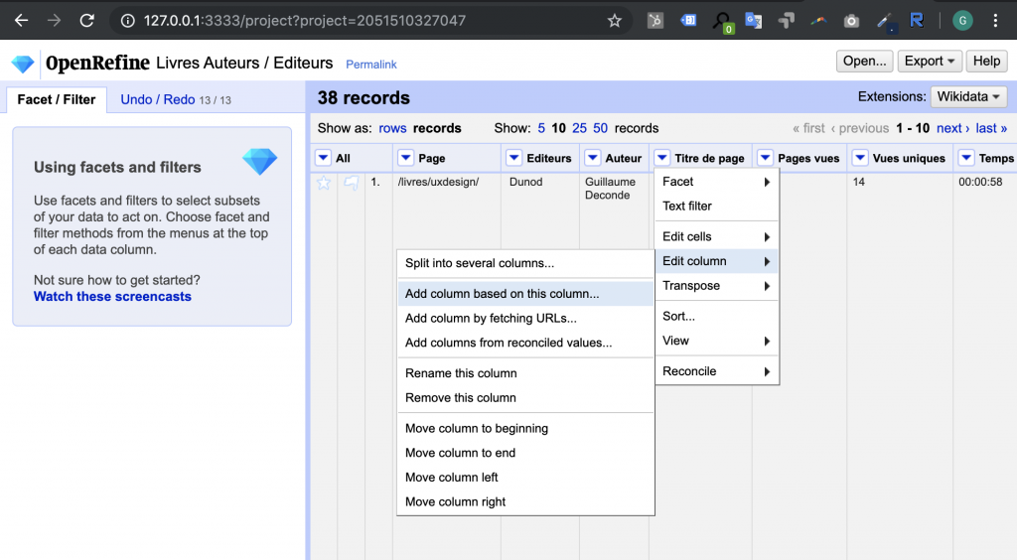Go to next page of records

point(952,128)
